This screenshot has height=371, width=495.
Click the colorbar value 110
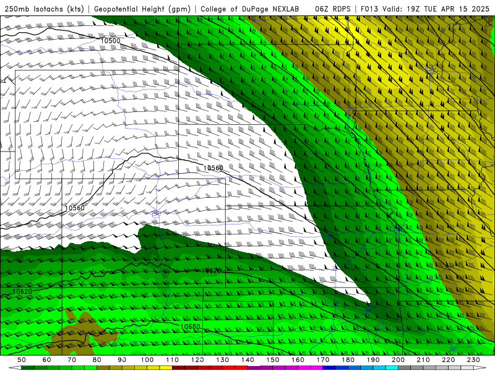click(x=173, y=360)
